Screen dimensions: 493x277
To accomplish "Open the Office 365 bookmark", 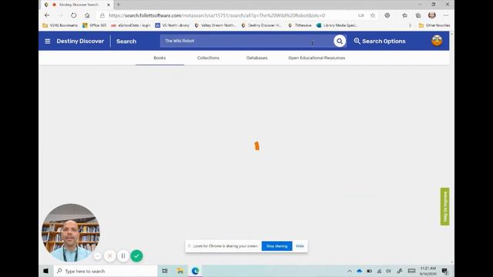I will [x=94, y=25].
